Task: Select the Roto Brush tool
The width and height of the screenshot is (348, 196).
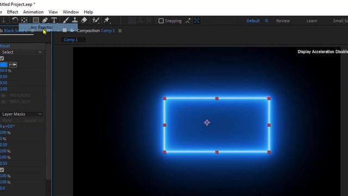Action: [x=96, y=21]
